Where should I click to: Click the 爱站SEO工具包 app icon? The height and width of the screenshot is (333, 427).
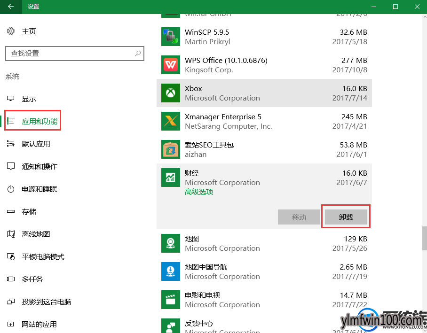tap(171, 149)
